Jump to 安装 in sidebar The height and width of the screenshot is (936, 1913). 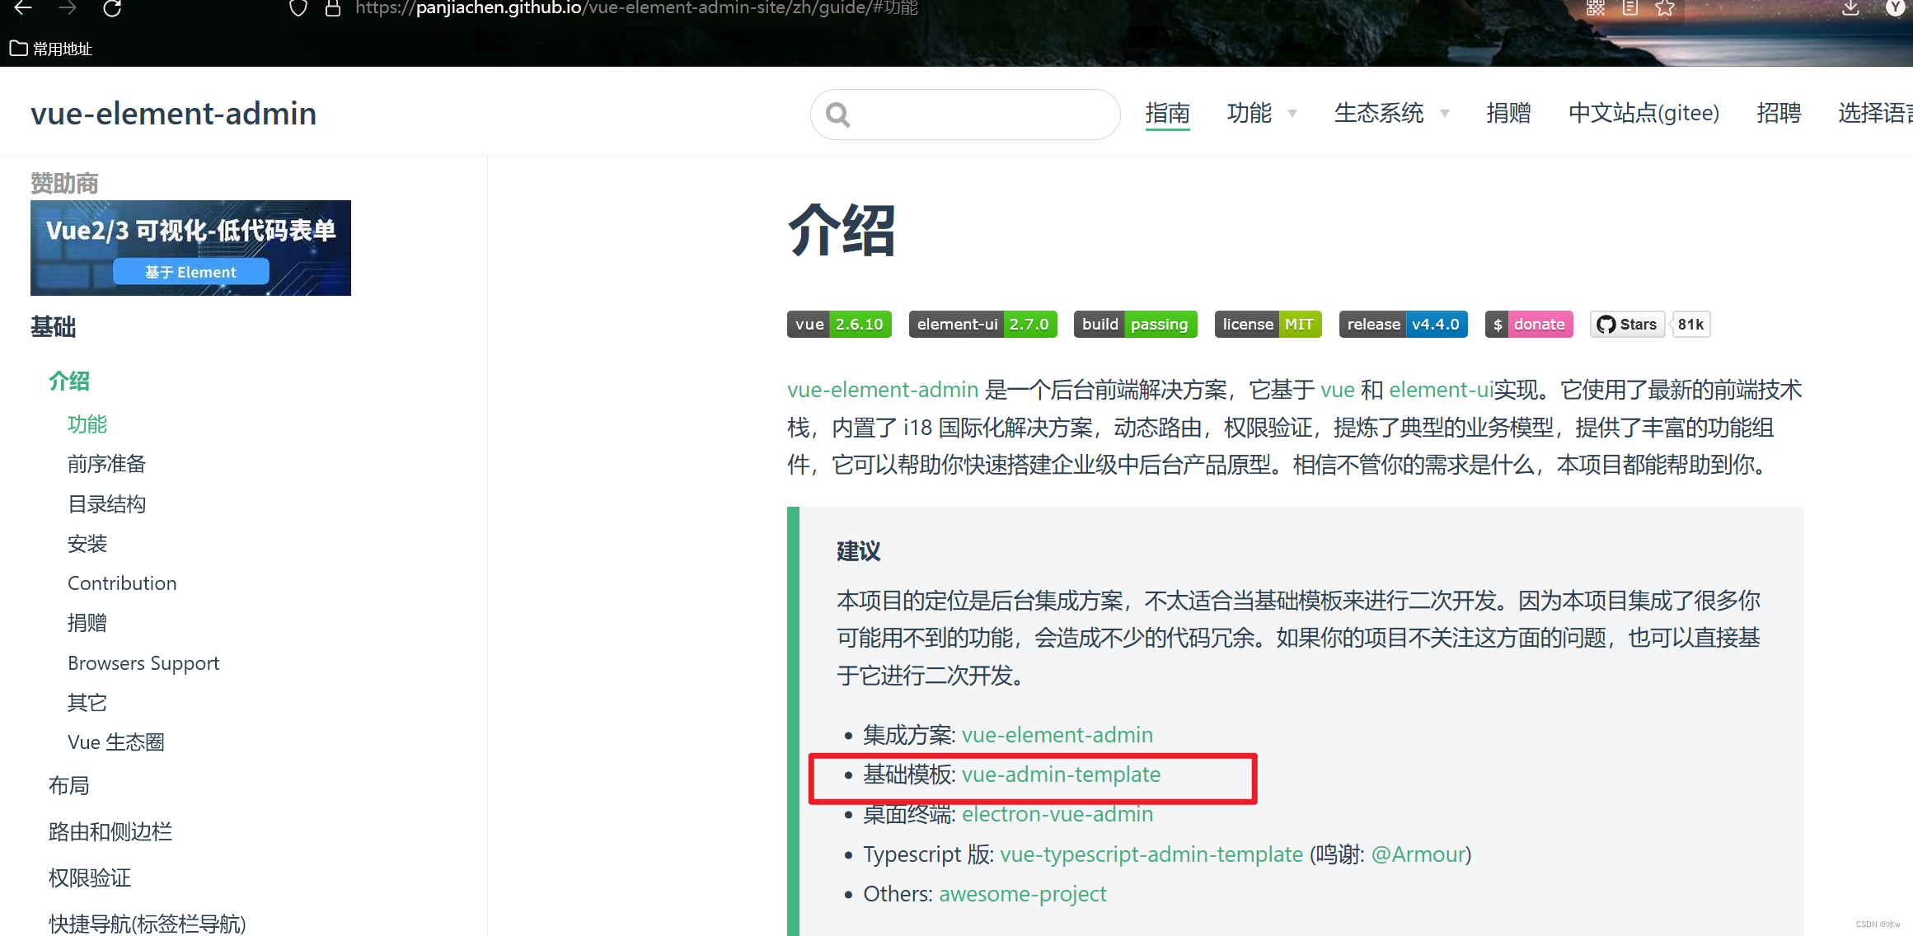point(87,544)
